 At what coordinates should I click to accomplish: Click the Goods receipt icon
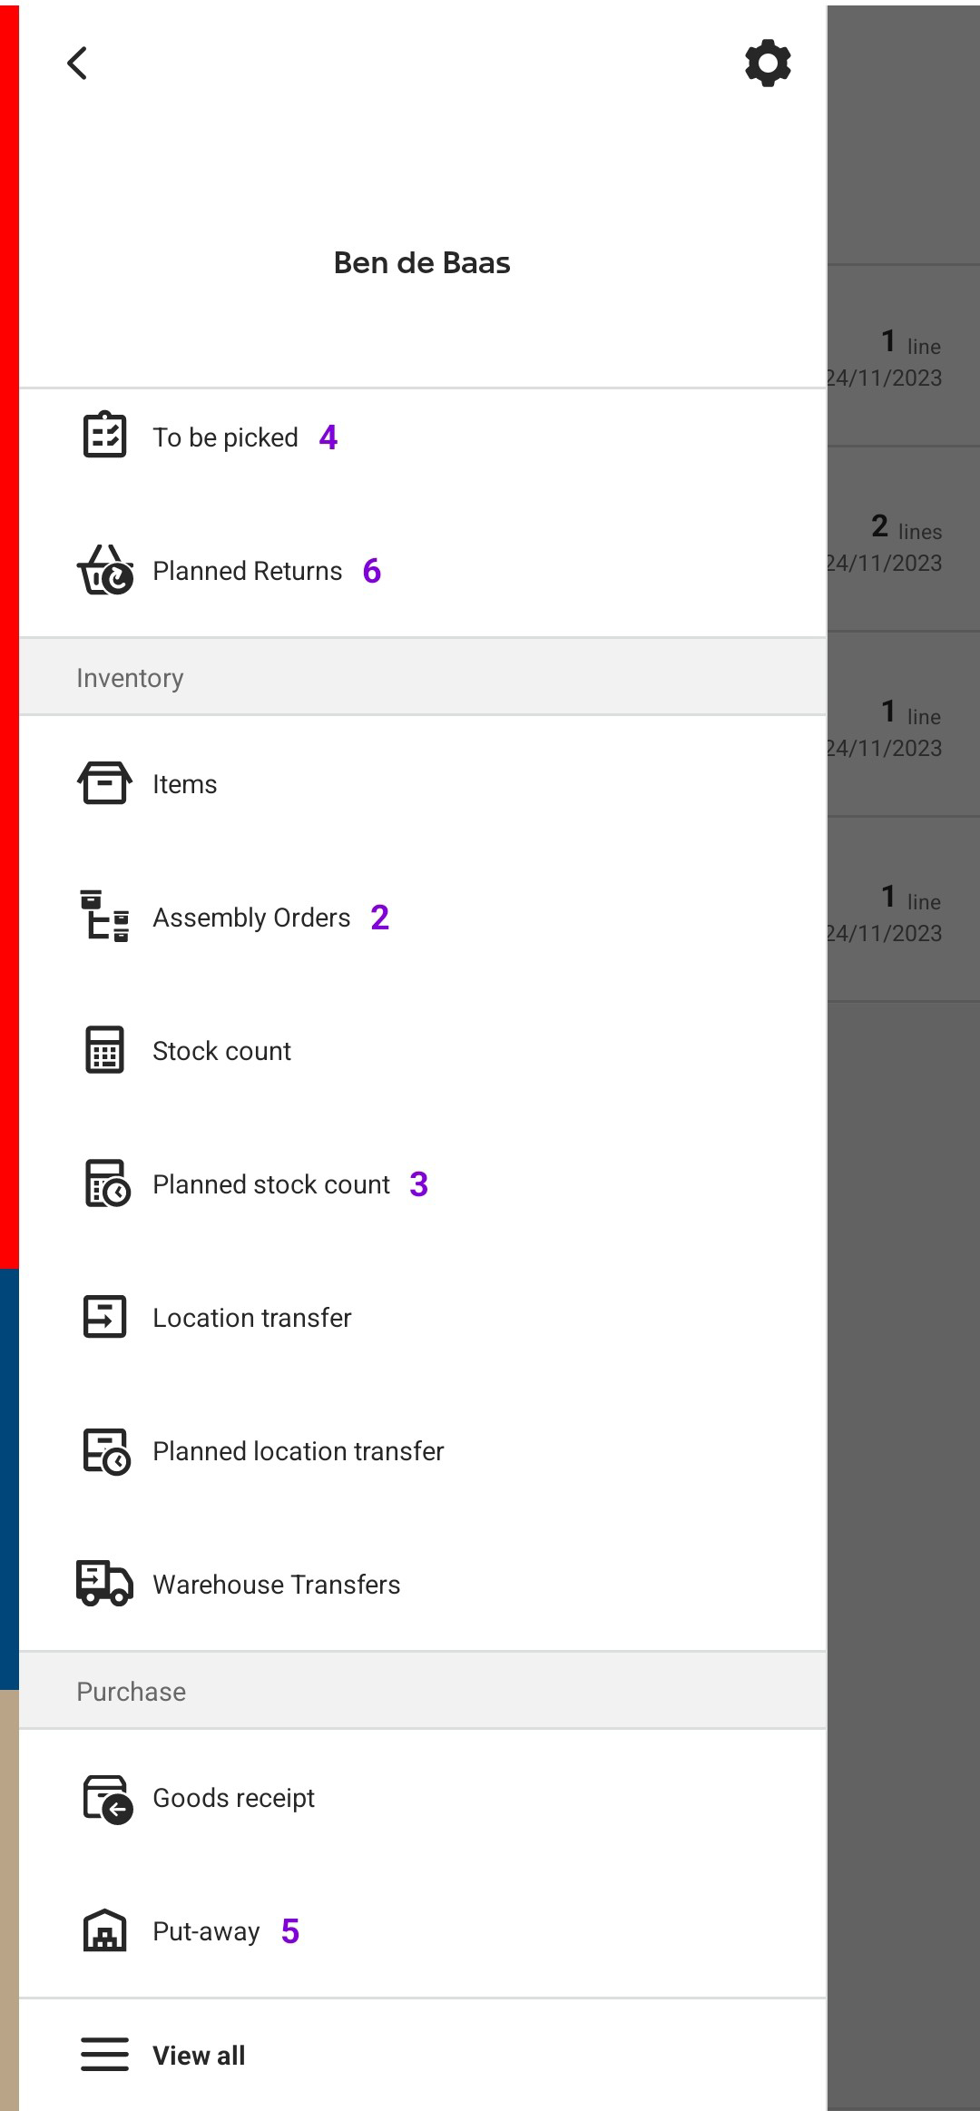(107, 1799)
